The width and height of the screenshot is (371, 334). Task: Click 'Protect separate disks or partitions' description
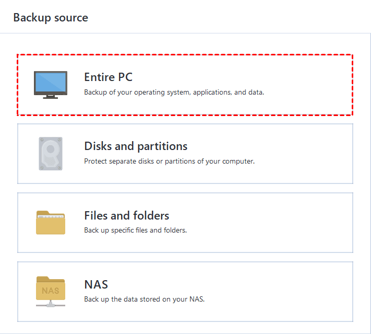click(x=169, y=162)
